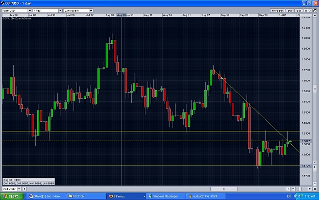Click the Jul 20 date header
Image resolution: width=319 pixels, height=200 pixels.
pyautogui.click(x=71, y=15)
